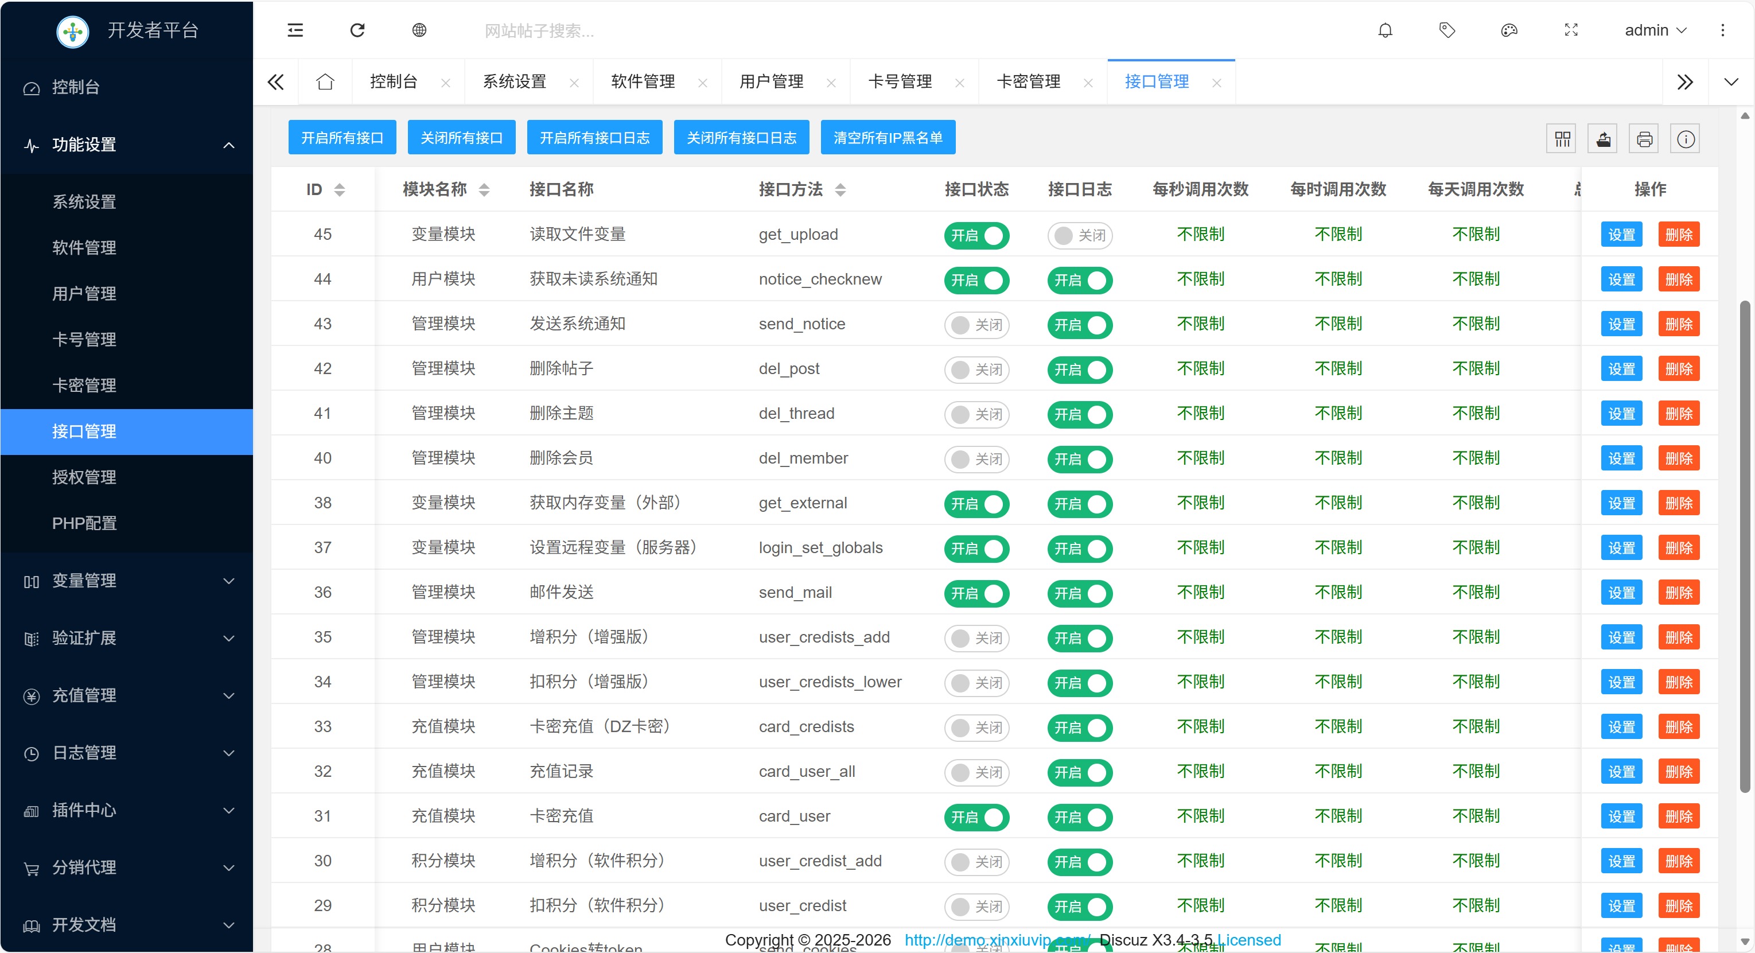The height and width of the screenshot is (953, 1755).
Task: Open the column filter grid icon
Action: tap(1562, 139)
